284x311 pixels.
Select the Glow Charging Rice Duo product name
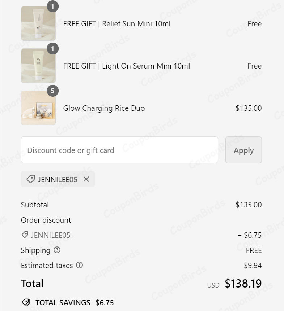(104, 108)
